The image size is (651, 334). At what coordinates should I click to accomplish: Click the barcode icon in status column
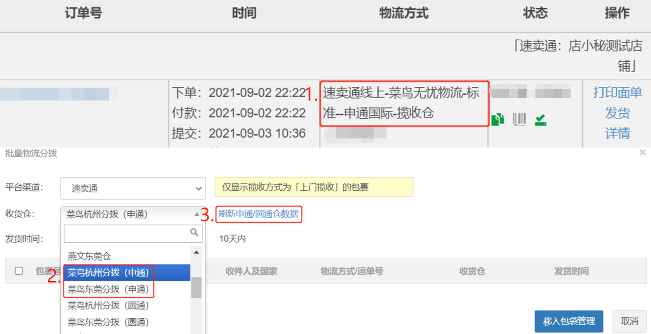click(519, 119)
